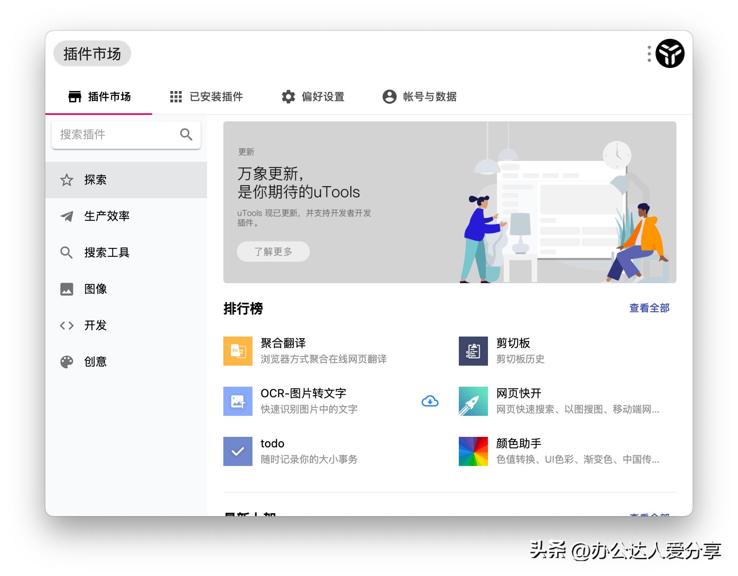The image size is (738, 576).
Task: Open the 网页快开 rocket plugin icon
Action: (473, 401)
